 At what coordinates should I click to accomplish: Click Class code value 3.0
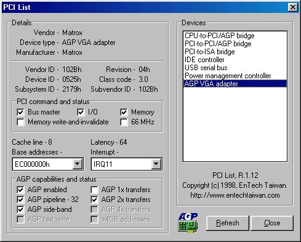pos(143,79)
